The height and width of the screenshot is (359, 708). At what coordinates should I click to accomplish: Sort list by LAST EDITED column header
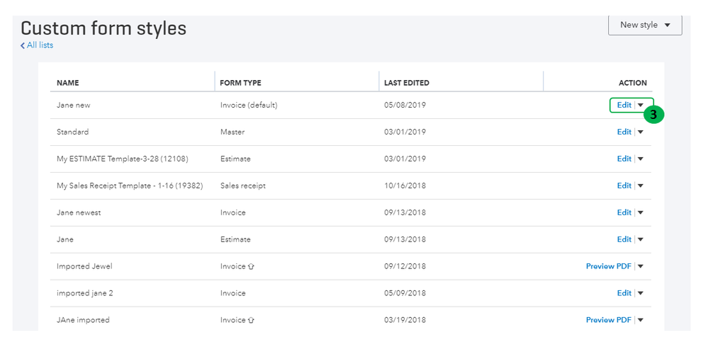pyautogui.click(x=406, y=83)
